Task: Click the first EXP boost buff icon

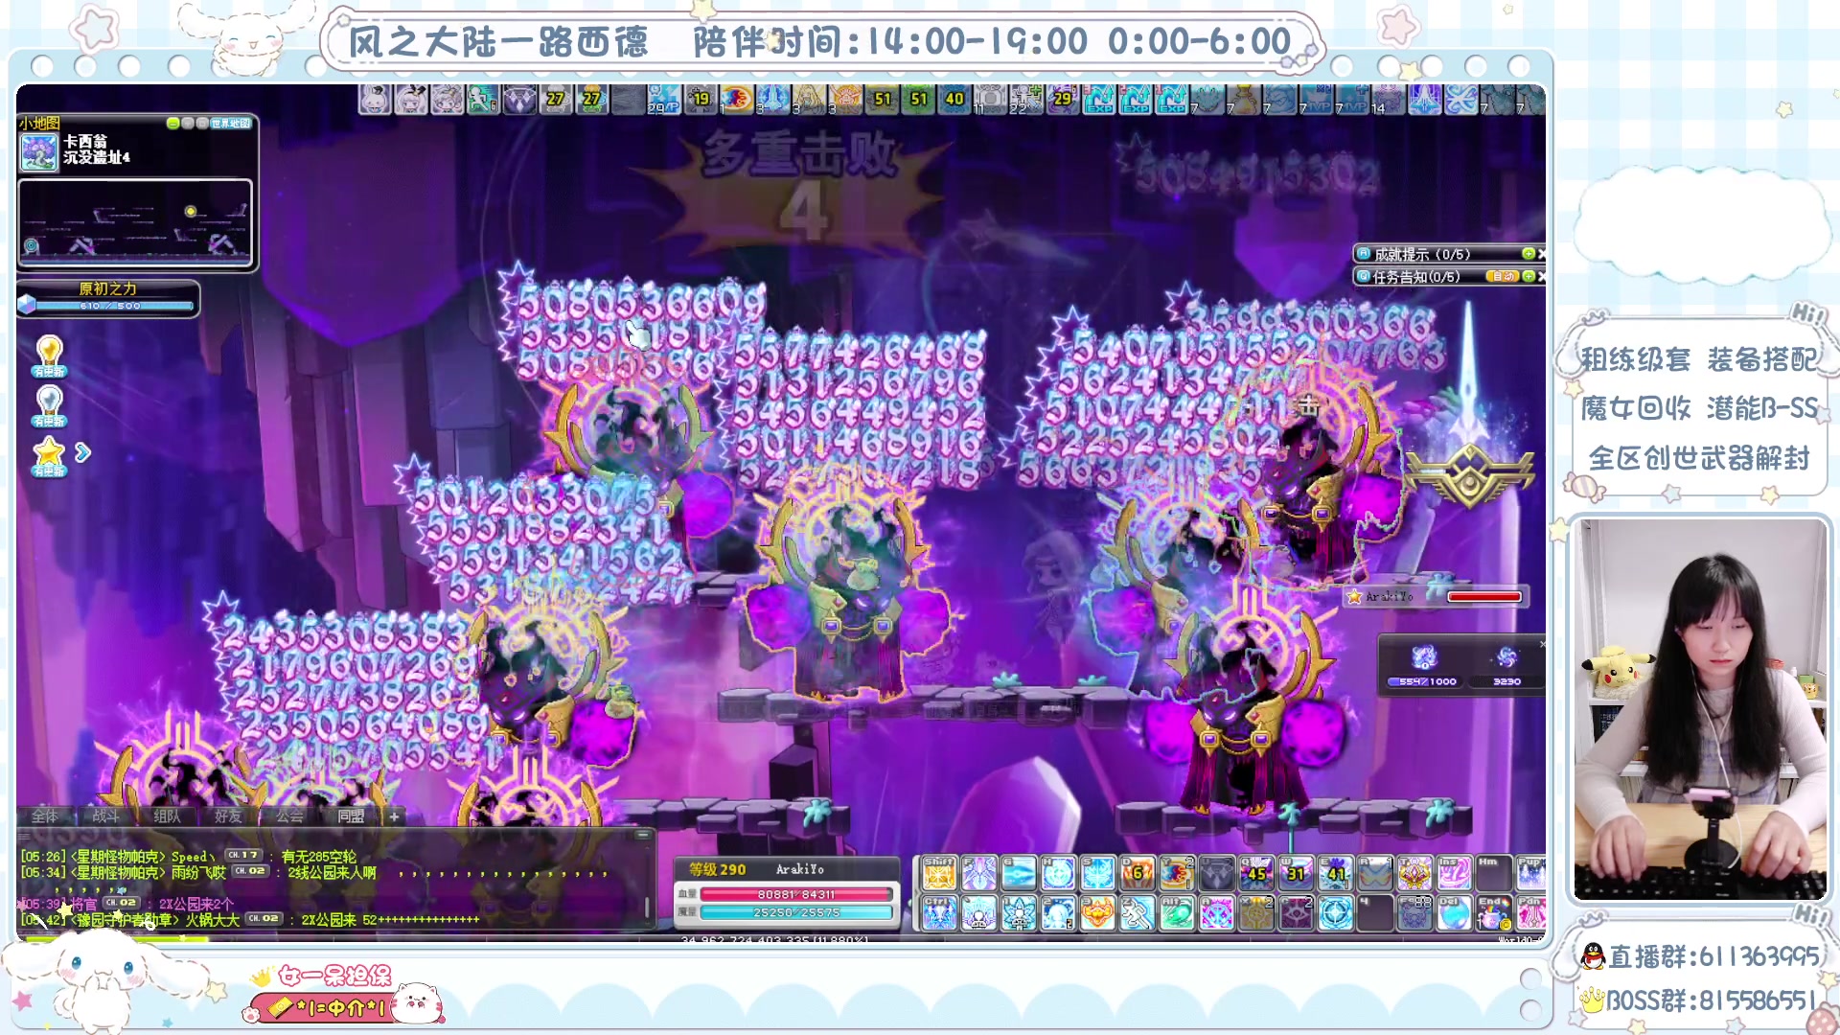Action: tap(1099, 100)
